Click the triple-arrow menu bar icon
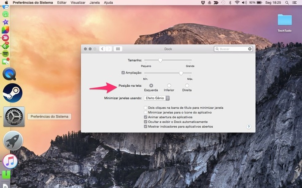The width and height of the screenshot is (302, 188). pos(216,2)
